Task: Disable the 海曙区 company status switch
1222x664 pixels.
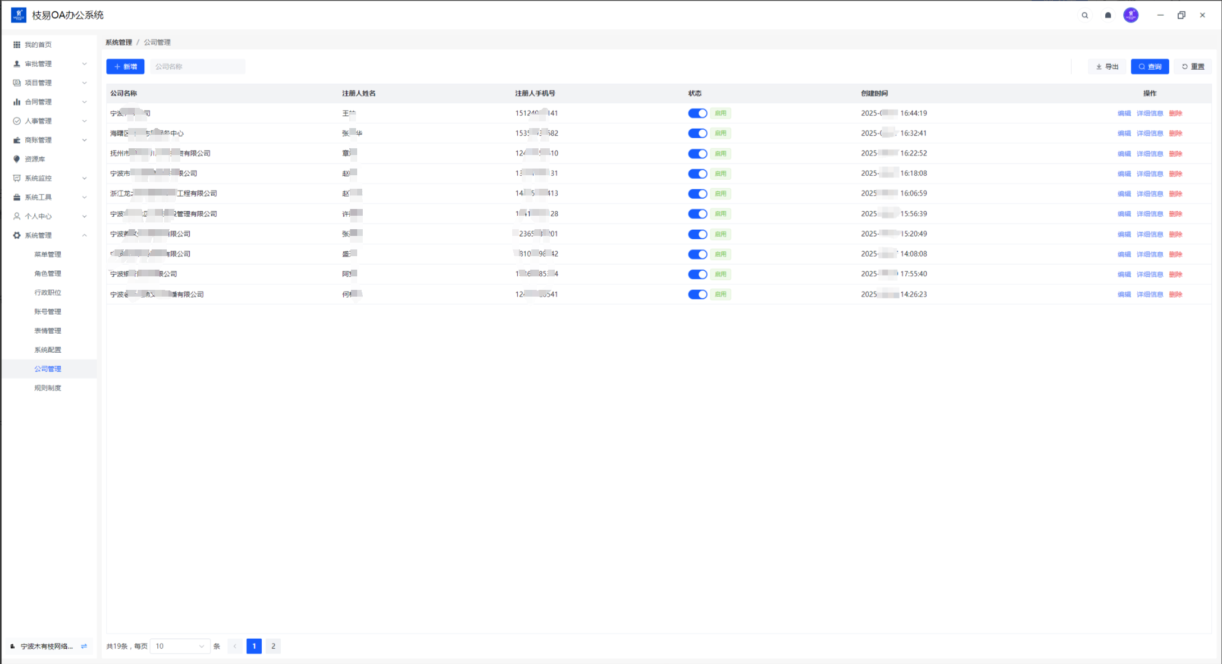Action: 697,133
